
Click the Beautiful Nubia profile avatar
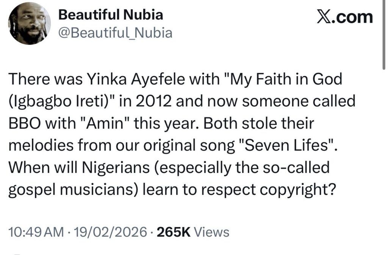(29, 26)
